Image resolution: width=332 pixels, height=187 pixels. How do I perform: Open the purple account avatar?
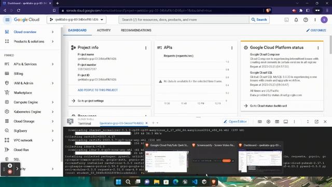pyautogui.click(x=324, y=20)
